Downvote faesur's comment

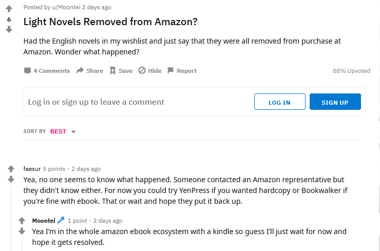pos(11,179)
